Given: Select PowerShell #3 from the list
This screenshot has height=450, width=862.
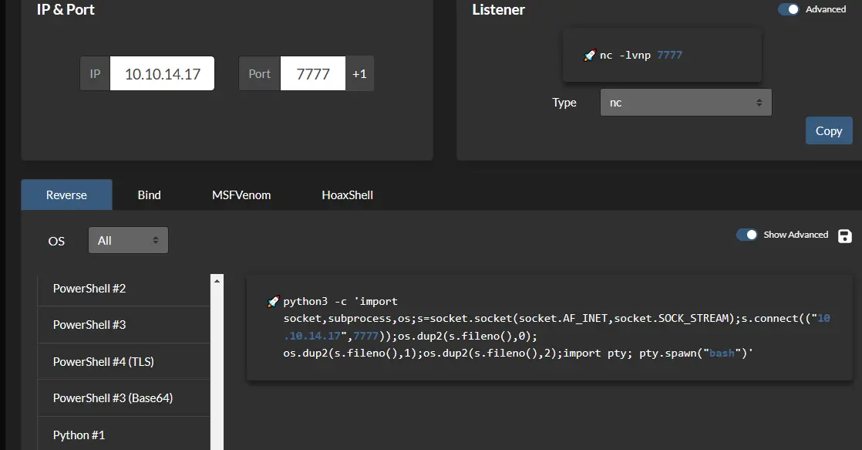Looking at the screenshot, I should 123,325.
